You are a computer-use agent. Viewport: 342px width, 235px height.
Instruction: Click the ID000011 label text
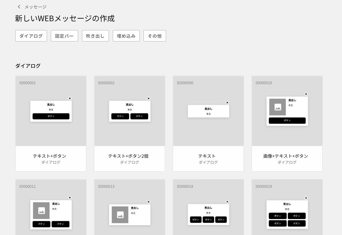click(28, 187)
